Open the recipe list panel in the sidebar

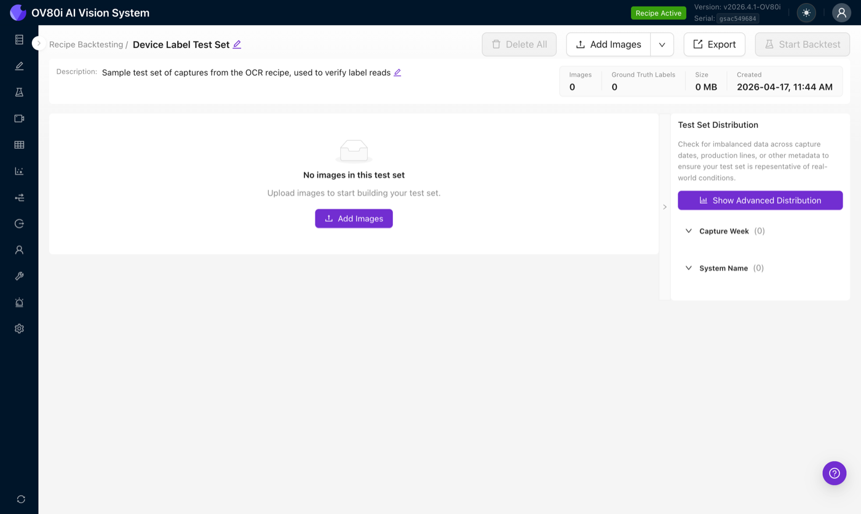pos(19,39)
